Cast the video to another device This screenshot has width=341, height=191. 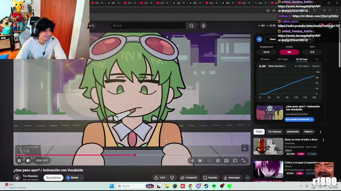pos(235,160)
